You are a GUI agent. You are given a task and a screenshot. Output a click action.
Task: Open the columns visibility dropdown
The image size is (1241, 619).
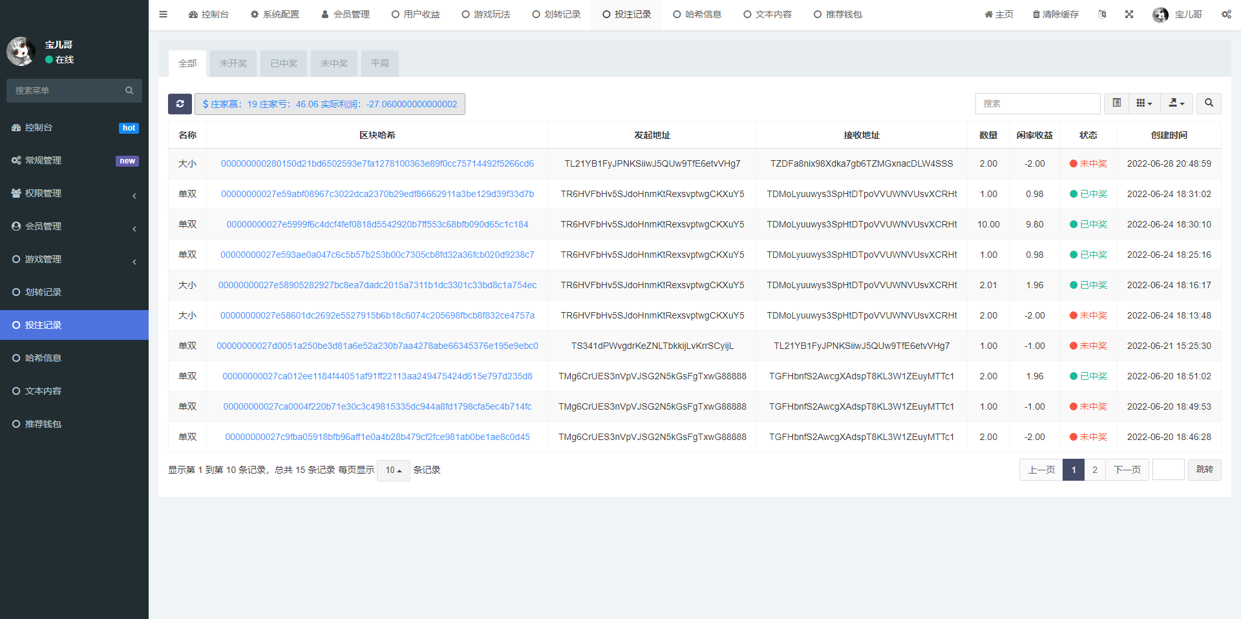pyautogui.click(x=1144, y=103)
